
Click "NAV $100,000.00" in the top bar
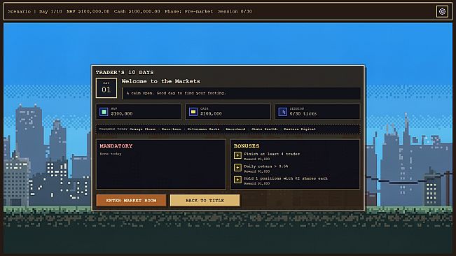pos(88,12)
